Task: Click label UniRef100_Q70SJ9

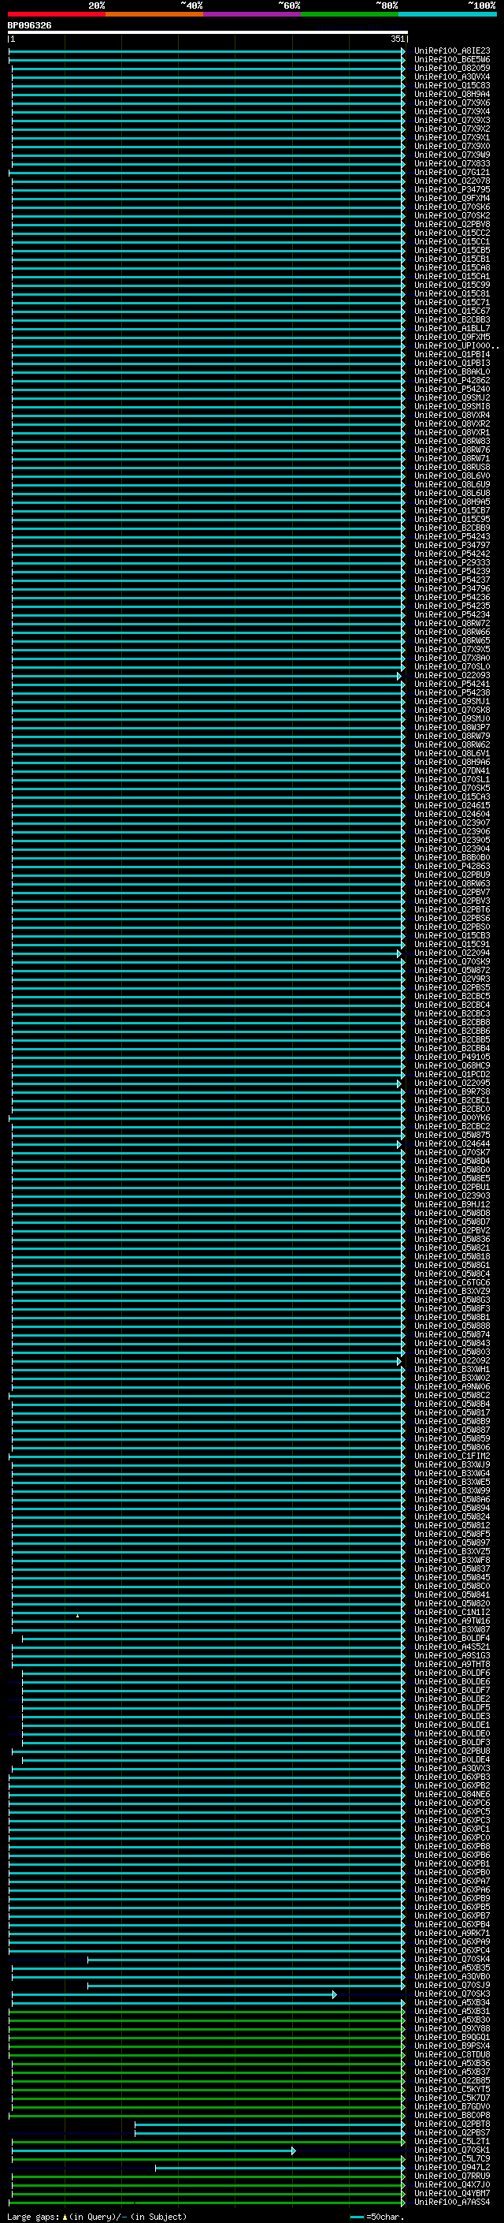Action: (452, 1984)
